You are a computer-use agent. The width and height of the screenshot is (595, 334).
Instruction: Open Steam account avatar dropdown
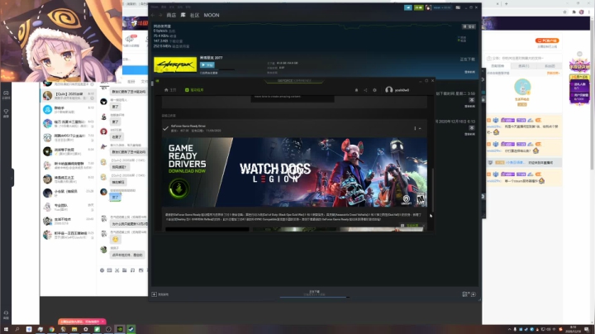click(428, 7)
